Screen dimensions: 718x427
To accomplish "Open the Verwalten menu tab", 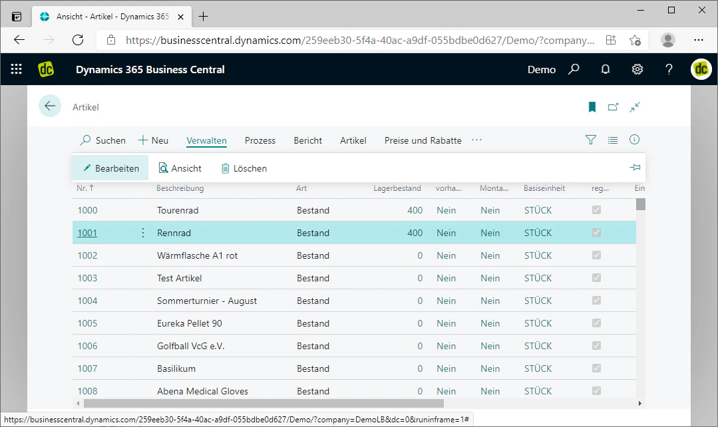I will click(206, 140).
